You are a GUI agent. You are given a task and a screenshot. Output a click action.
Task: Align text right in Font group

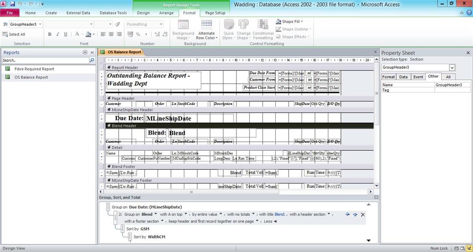pos(119,34)
